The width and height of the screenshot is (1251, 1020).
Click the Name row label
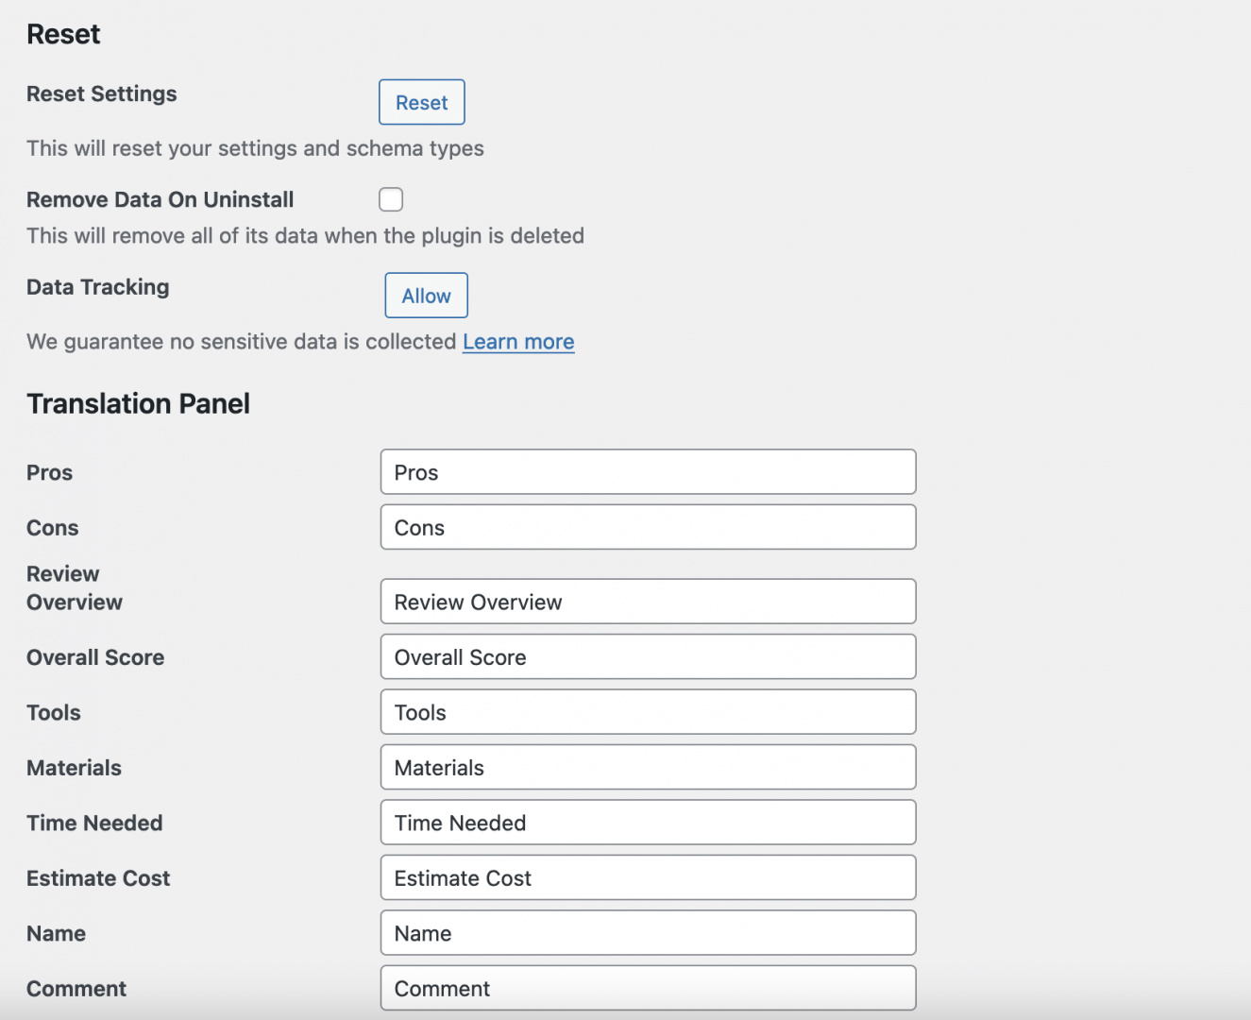click(x=56, y=934)
